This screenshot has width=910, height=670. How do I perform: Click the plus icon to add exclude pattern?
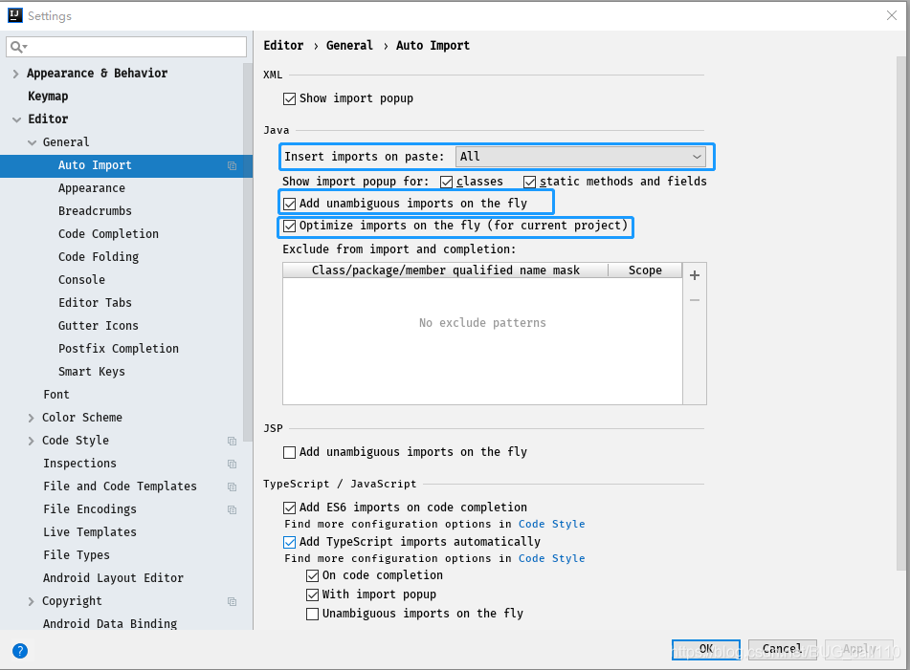(x=694, y=275)
